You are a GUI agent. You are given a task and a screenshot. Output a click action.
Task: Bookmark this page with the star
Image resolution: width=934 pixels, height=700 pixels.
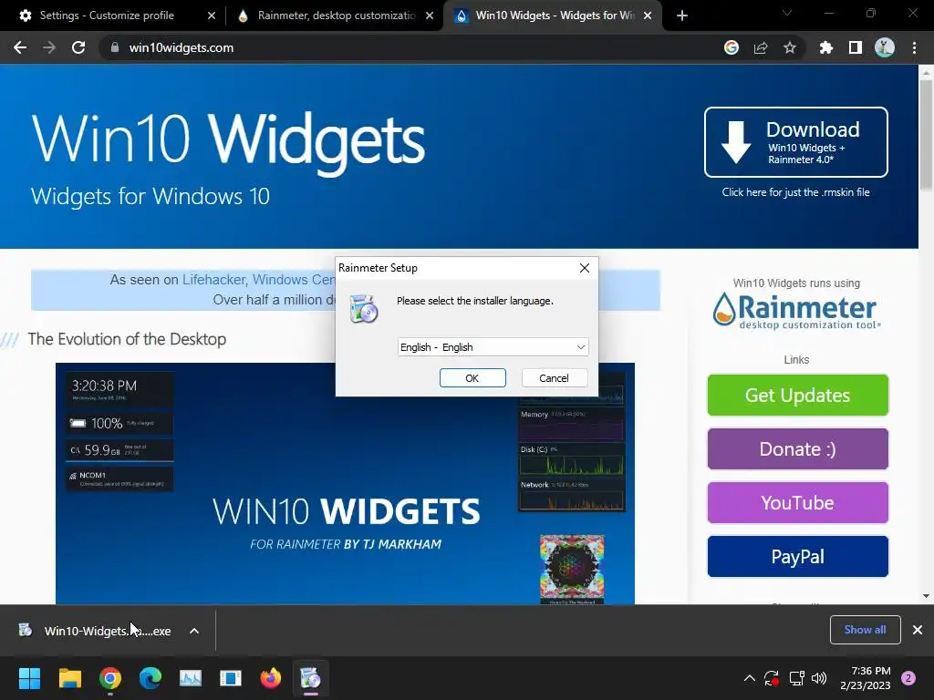pyautogui.click(x=790, y=47)
